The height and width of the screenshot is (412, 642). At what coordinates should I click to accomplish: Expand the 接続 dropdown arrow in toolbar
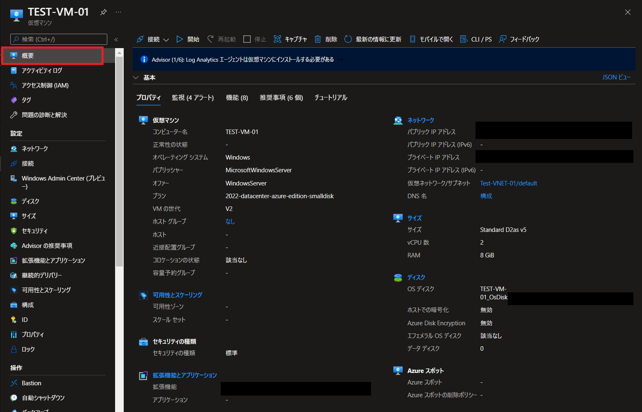(x=166, y=40)
